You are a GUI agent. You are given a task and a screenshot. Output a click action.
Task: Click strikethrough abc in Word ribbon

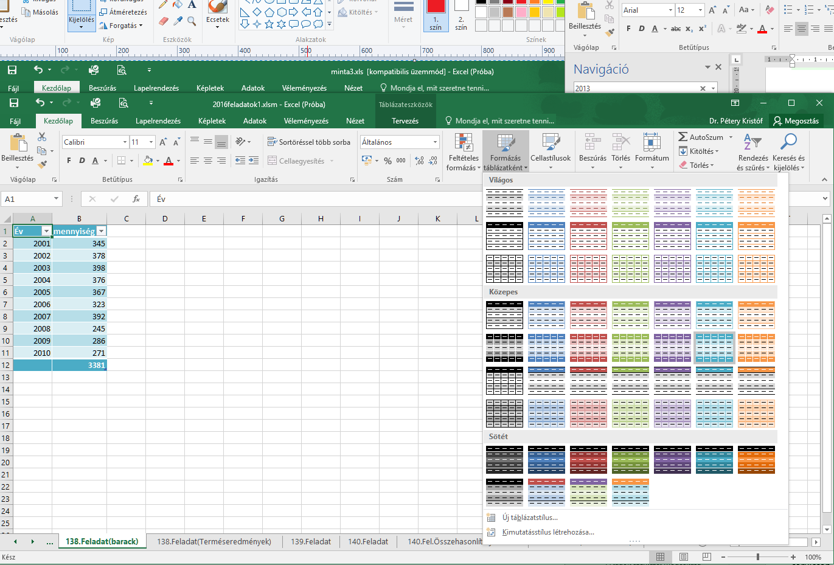[676, 29]
